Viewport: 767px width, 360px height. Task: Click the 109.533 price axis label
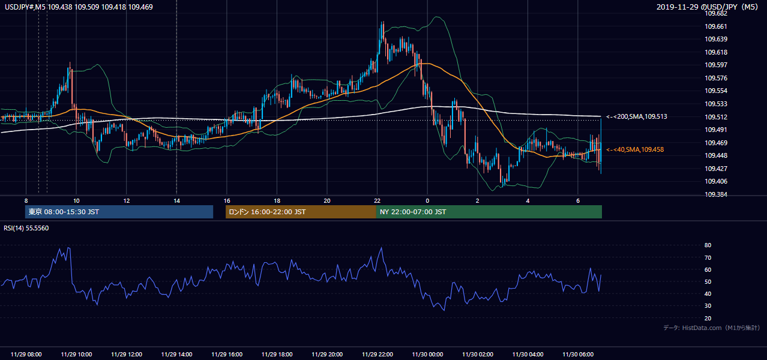[x=715, y=104]
